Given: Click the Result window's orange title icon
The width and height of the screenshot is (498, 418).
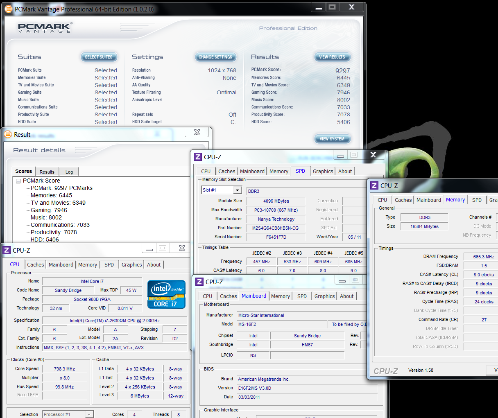Looking at the screenshot, I should click(8, 135).
